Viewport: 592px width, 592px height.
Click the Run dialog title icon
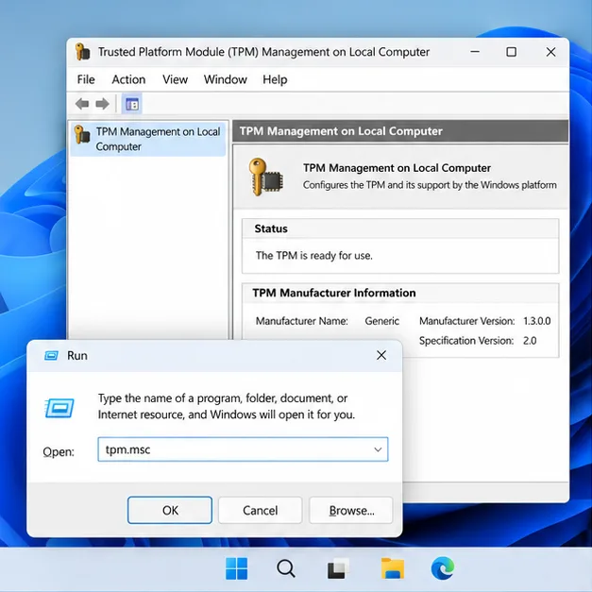[51, 355]
